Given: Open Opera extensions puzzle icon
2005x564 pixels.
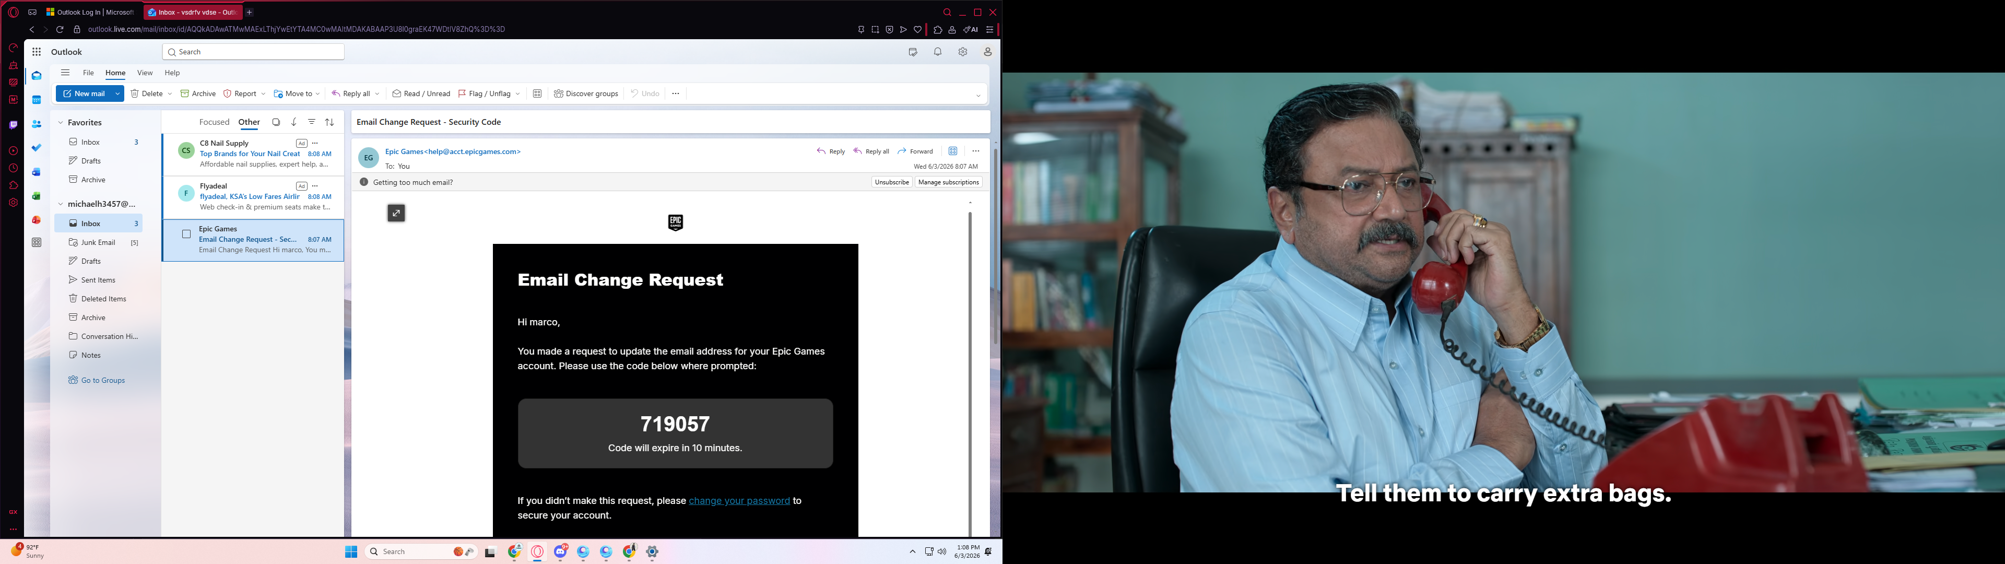Looking at the screenshot, I should point(938,30).
